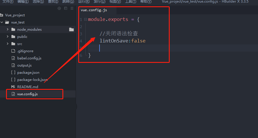Open the 视图(V) menu
This screenshot has height=138, width=258.
[115, 2]
